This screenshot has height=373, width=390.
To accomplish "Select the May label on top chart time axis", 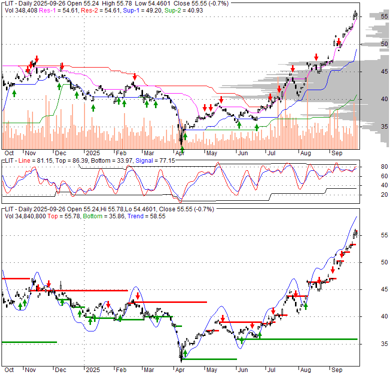I will (x=211, y=153).
